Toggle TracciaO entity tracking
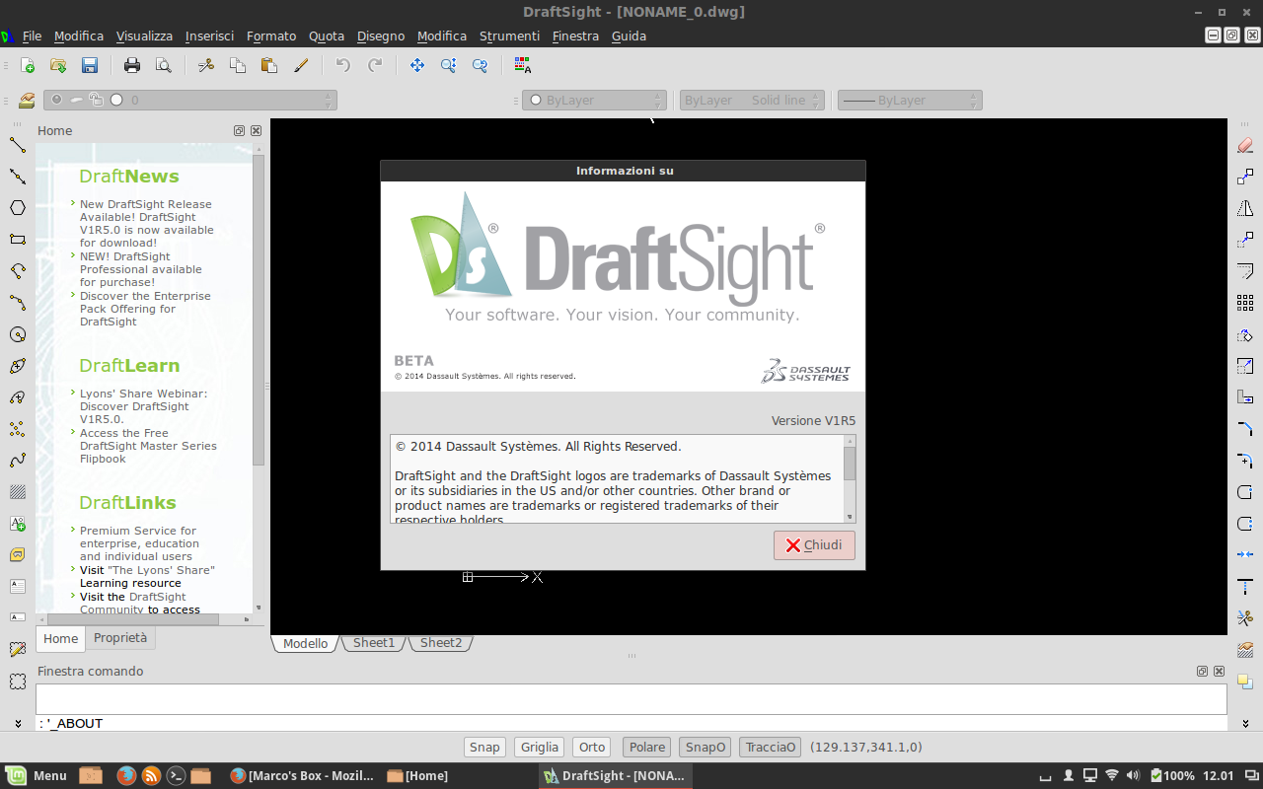The image size is (1263, 789). [771, 748]
